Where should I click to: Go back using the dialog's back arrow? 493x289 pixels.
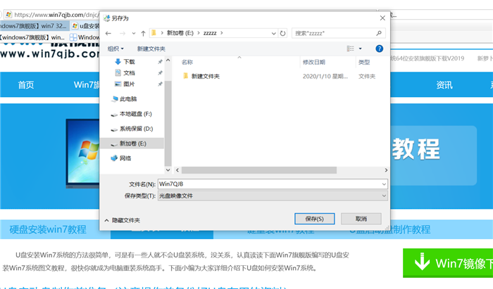[108, 33]
